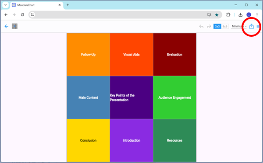263x163 pixels.
Task: Select the Visual Aids cell
Action: 131,55
